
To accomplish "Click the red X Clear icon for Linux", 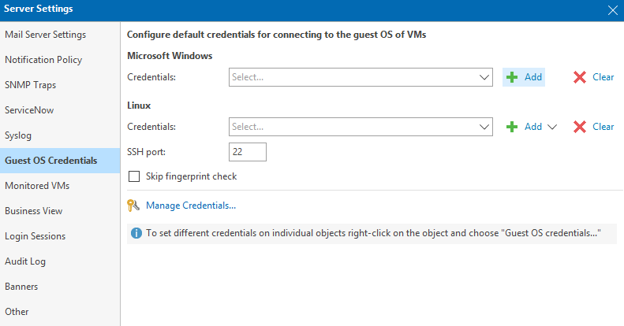I will pos(580,127).
